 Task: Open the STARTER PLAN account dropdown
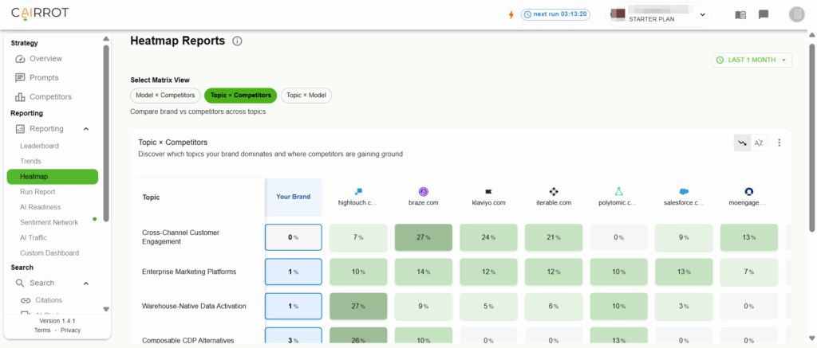click(x=659, y=14)
